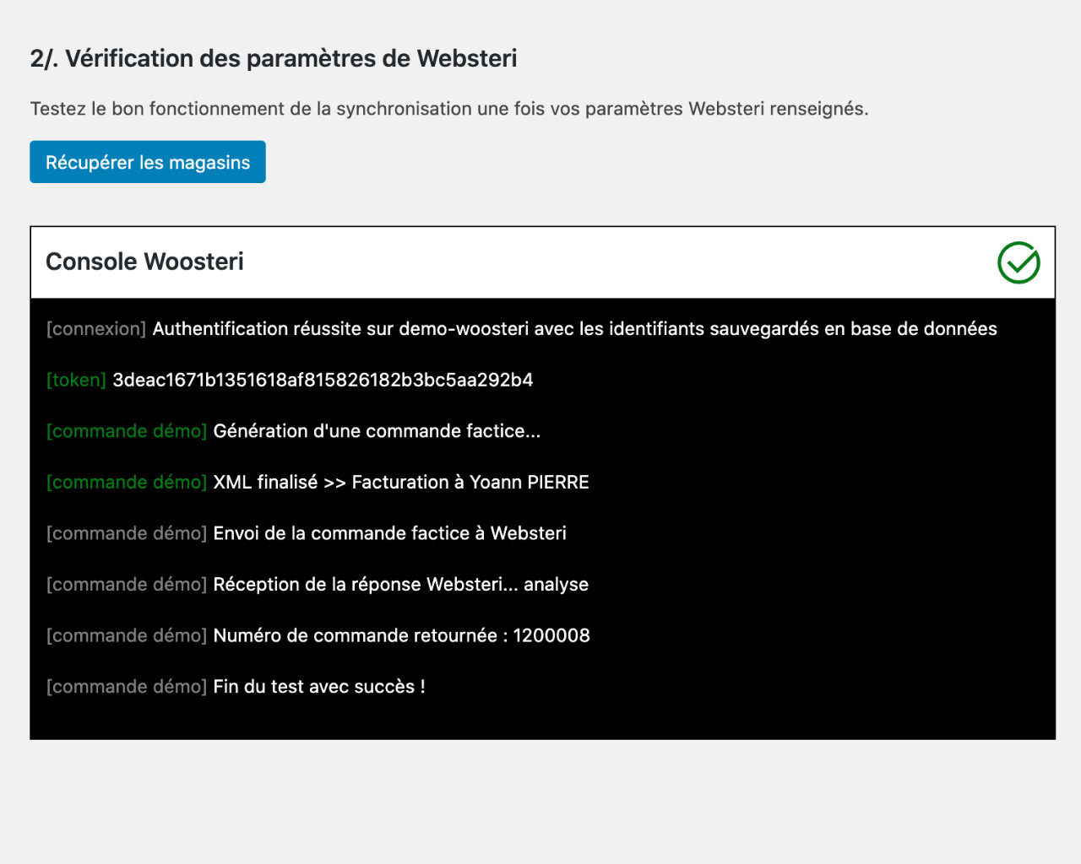This screenshot has height=864, width=1081.
Task: Click the green [token] log tag
Action: (x=76, y=380)
